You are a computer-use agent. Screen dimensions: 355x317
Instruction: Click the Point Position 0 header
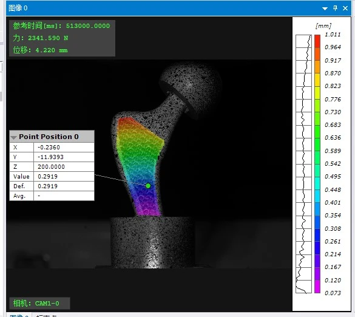[52, 137]
